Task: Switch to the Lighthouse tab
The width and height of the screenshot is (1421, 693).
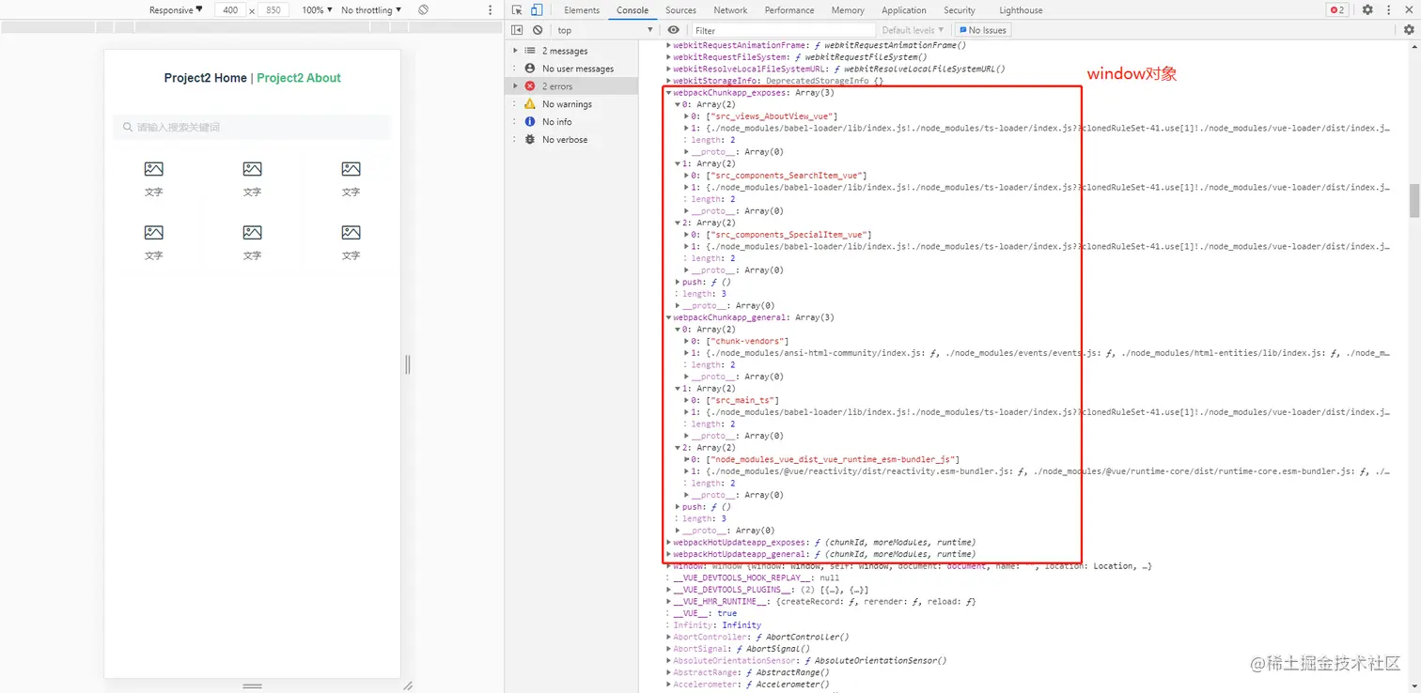Action: [1021, 10]
